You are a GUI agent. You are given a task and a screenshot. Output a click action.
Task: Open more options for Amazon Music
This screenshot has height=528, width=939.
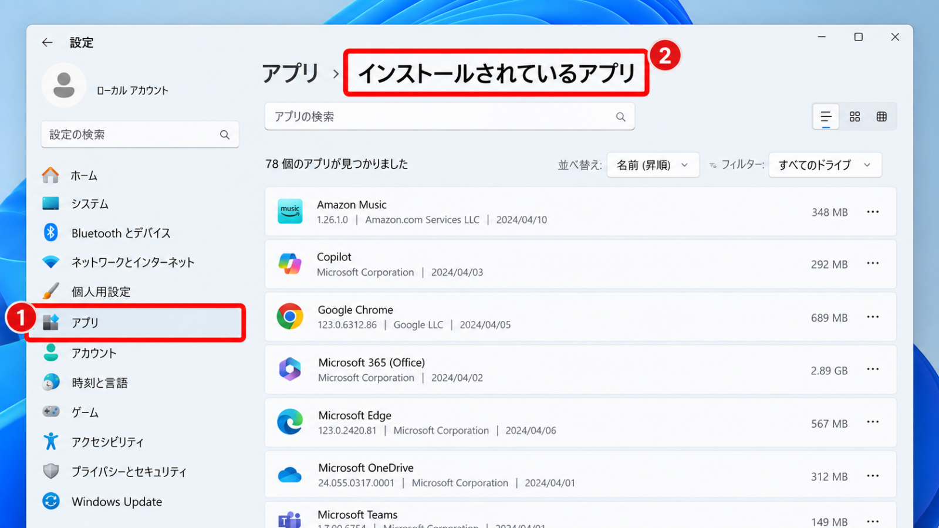tap(873, 212)
